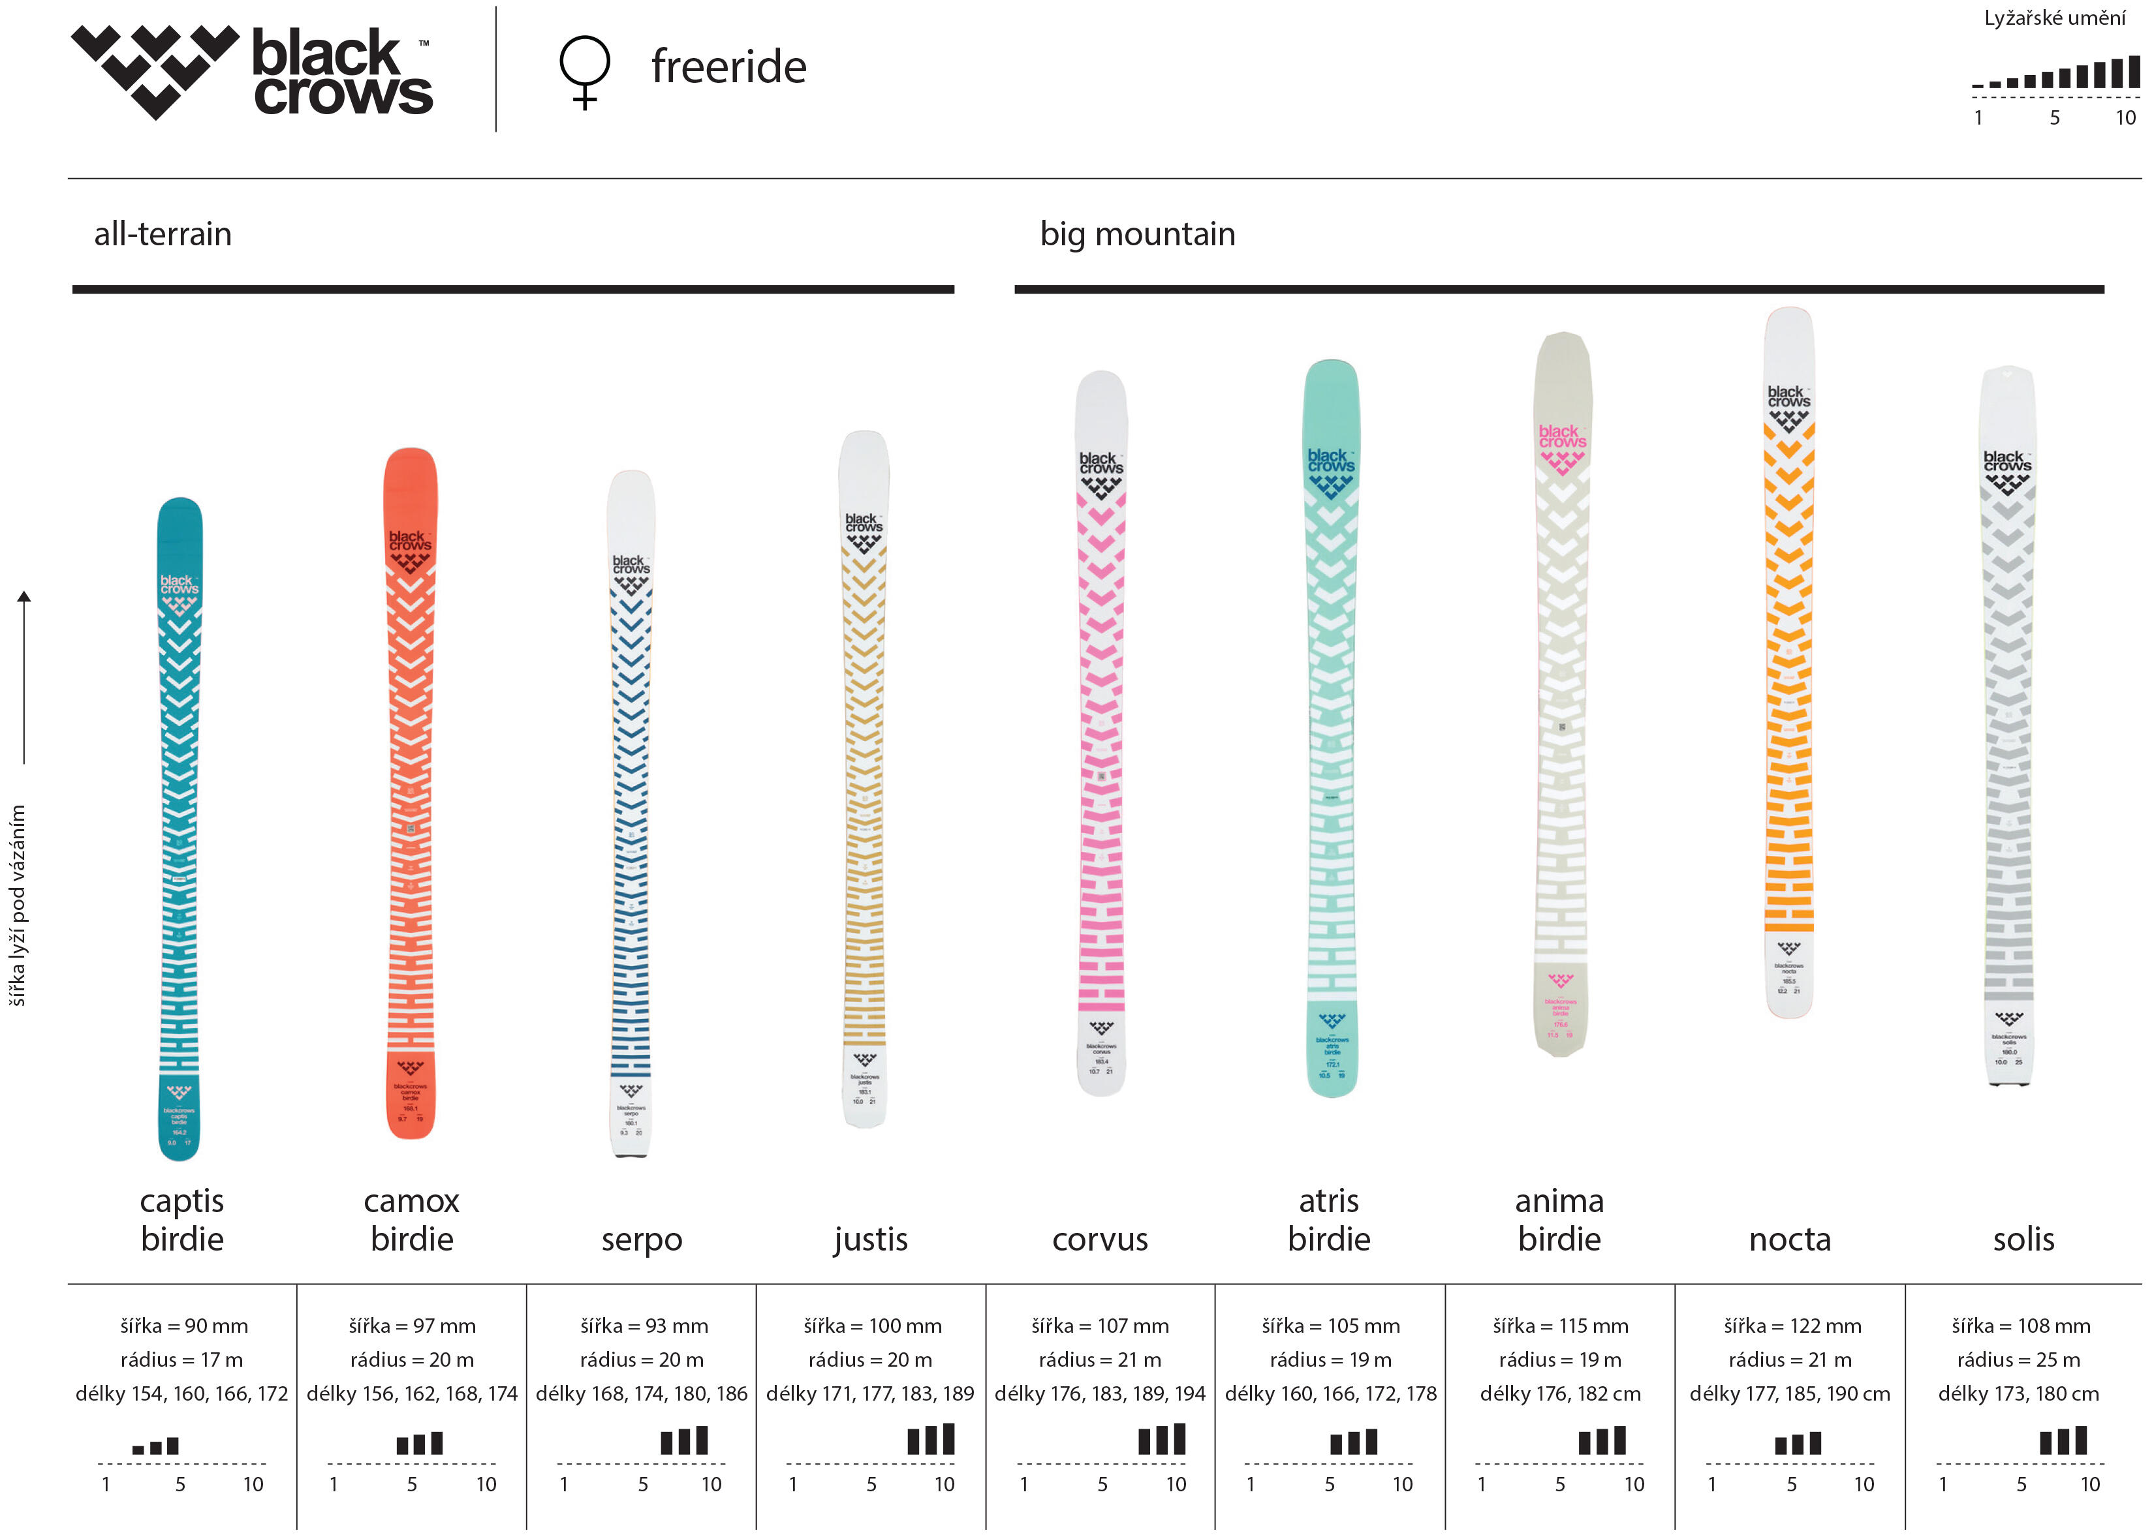Select the pink corvus ski image
Image resolution: width=2154 pixels, height=1535 pixels.
point(1100,733)
